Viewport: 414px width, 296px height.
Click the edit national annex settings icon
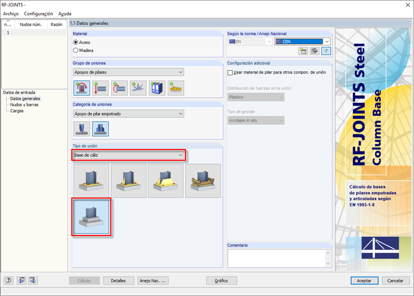(x=314, y=51)
